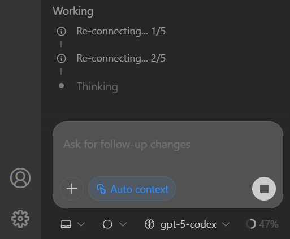Click info icon for Re-connecting 1/5

(62, 31)
